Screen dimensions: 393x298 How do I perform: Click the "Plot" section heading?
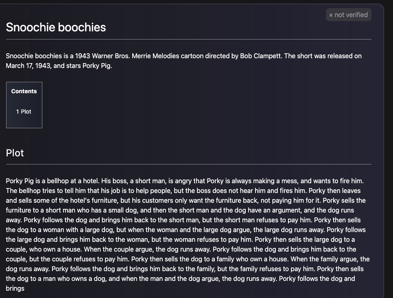pos(15,153)
